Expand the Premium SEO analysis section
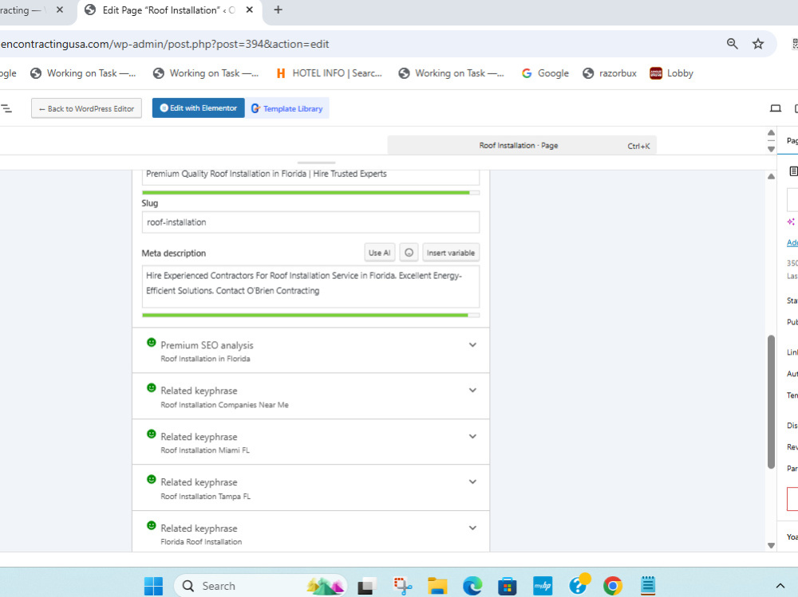Screen dimensions: 798x597 coord(311,351)
